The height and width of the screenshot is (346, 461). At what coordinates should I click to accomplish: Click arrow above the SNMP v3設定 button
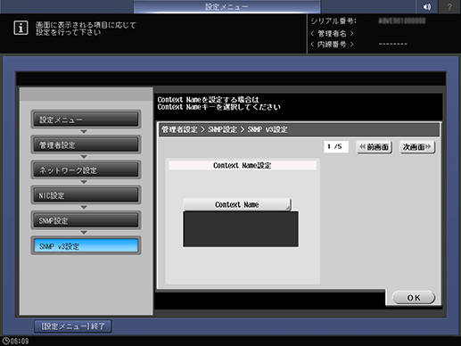coord(84,233)
